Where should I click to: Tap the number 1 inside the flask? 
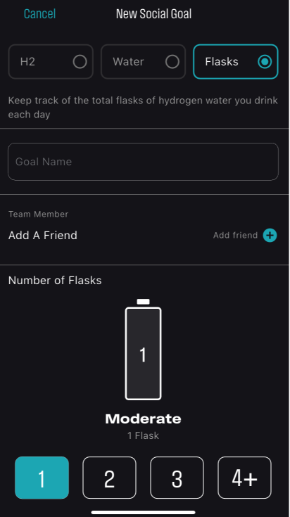point(143,355)
